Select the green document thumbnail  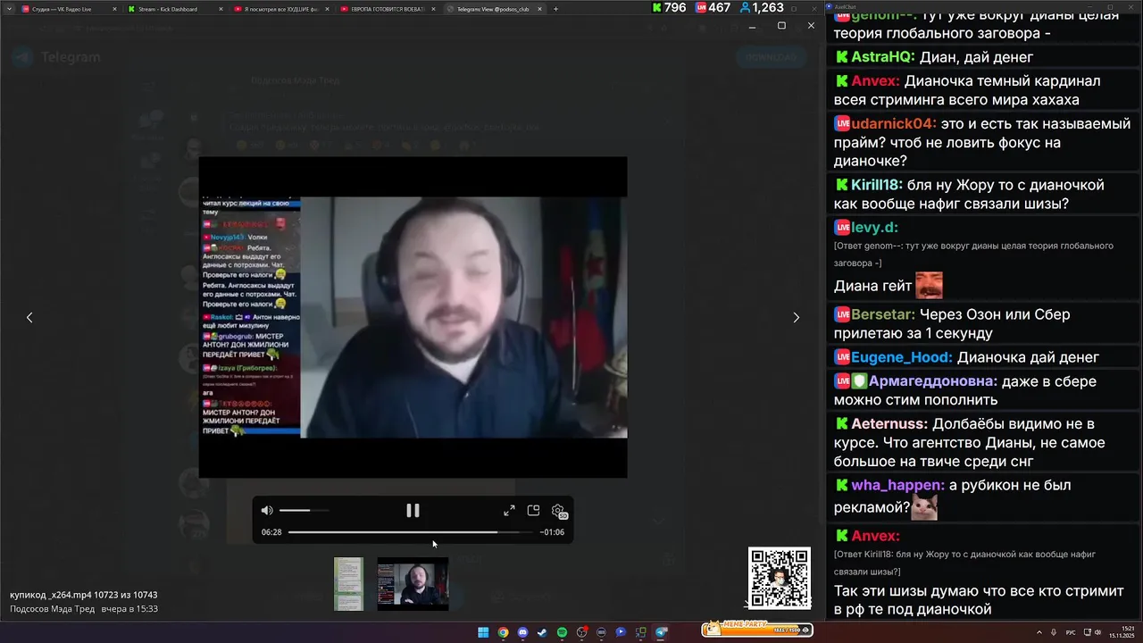pyautogui.click(x=348, y=584)
